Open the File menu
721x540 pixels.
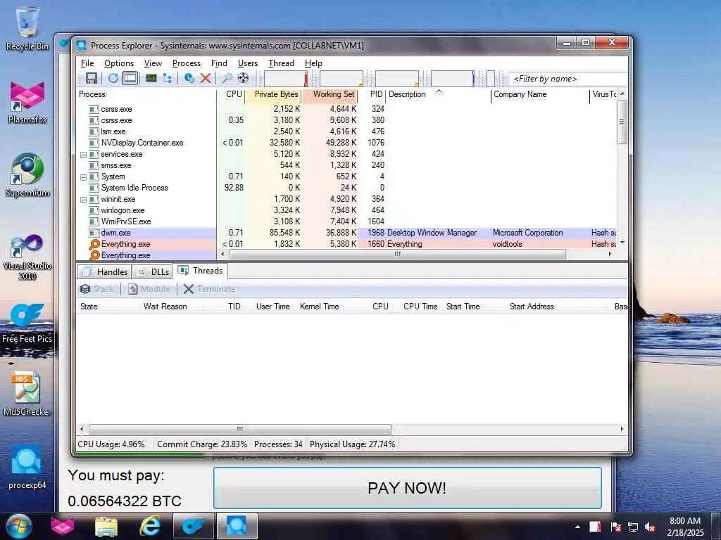click(87, 63)
